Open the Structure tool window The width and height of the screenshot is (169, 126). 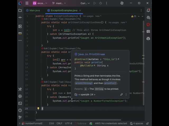click(x=20, y=26)
